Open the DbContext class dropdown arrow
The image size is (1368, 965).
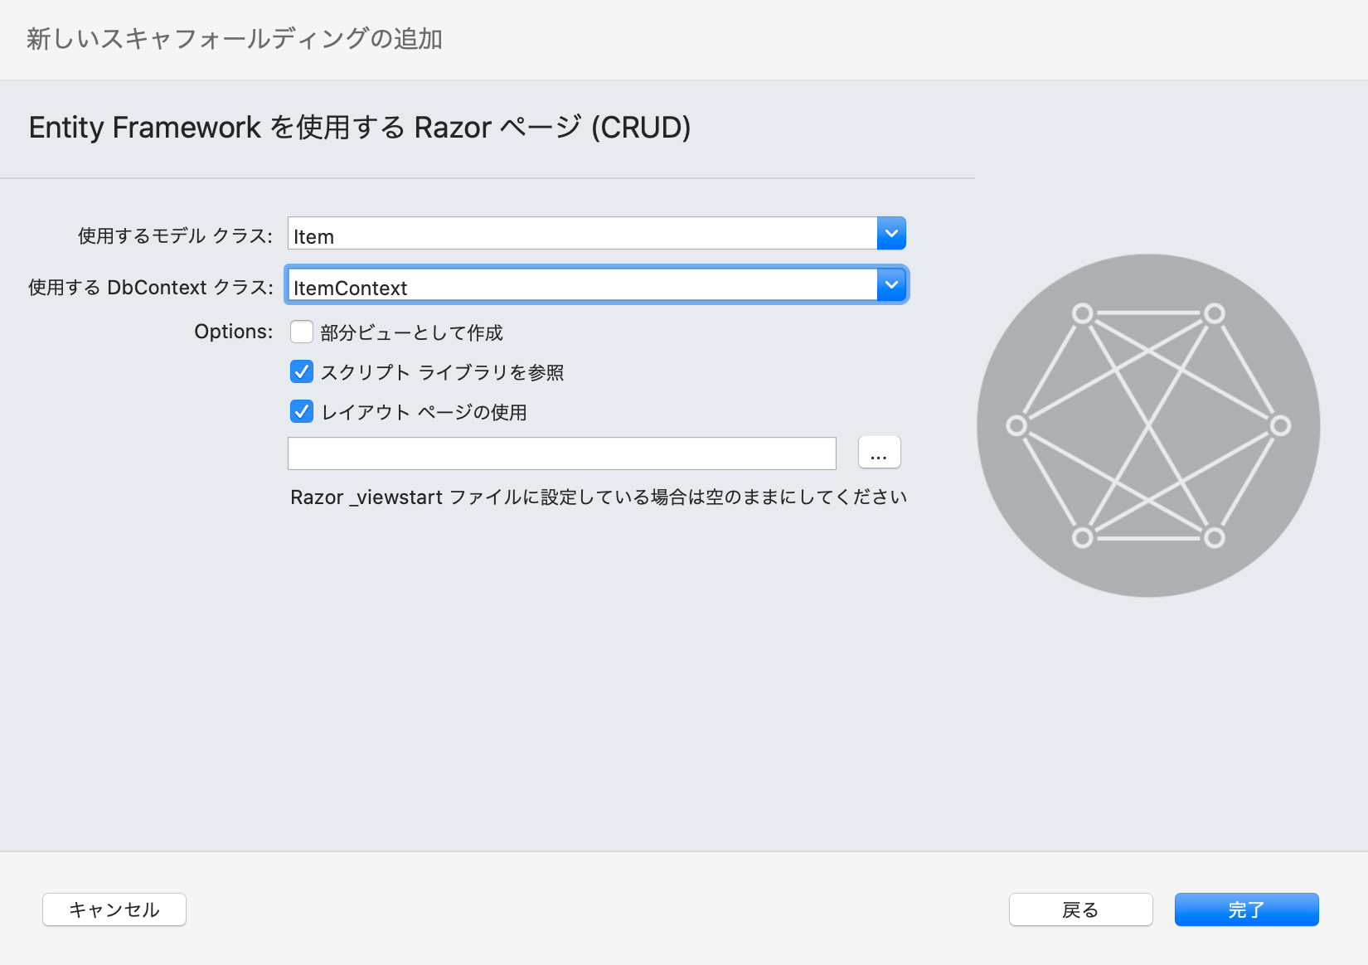tap(891, 285)
